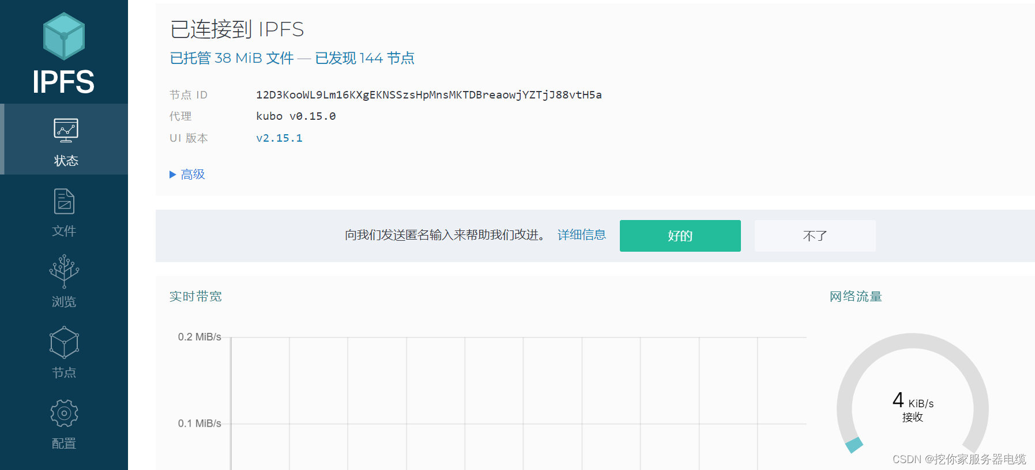Select the 节点 sidebar label
The width and height of the screenshot is (1035, 470).
64,373
